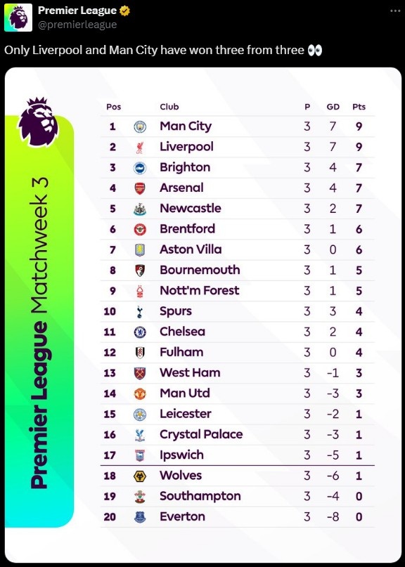Click the Club column header
The image size is (405, 567).
click(x=169, y=107)
